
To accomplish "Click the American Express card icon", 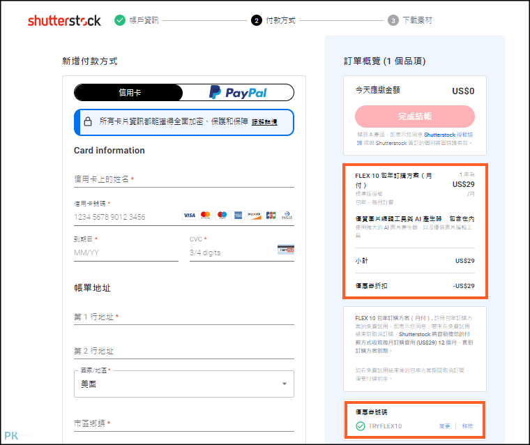I will pos(238,215).
